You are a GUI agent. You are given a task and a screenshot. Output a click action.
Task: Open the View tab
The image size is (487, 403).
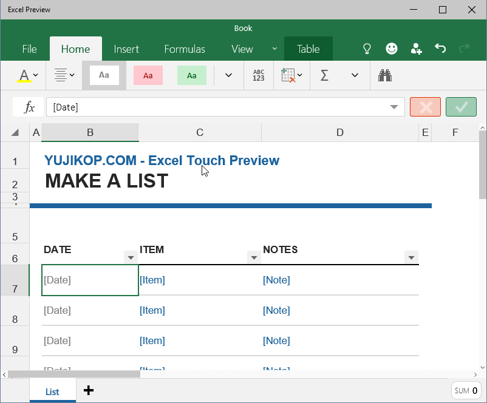tap(242, 49)
